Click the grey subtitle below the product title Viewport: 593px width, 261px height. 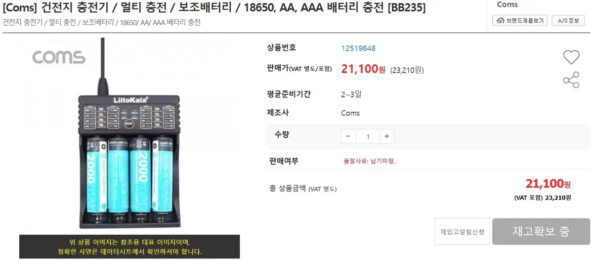point(102,22)
